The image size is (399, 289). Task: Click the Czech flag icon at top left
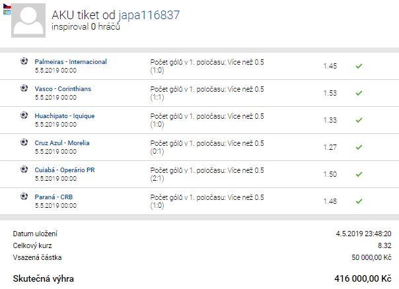(x=7, y=6)
